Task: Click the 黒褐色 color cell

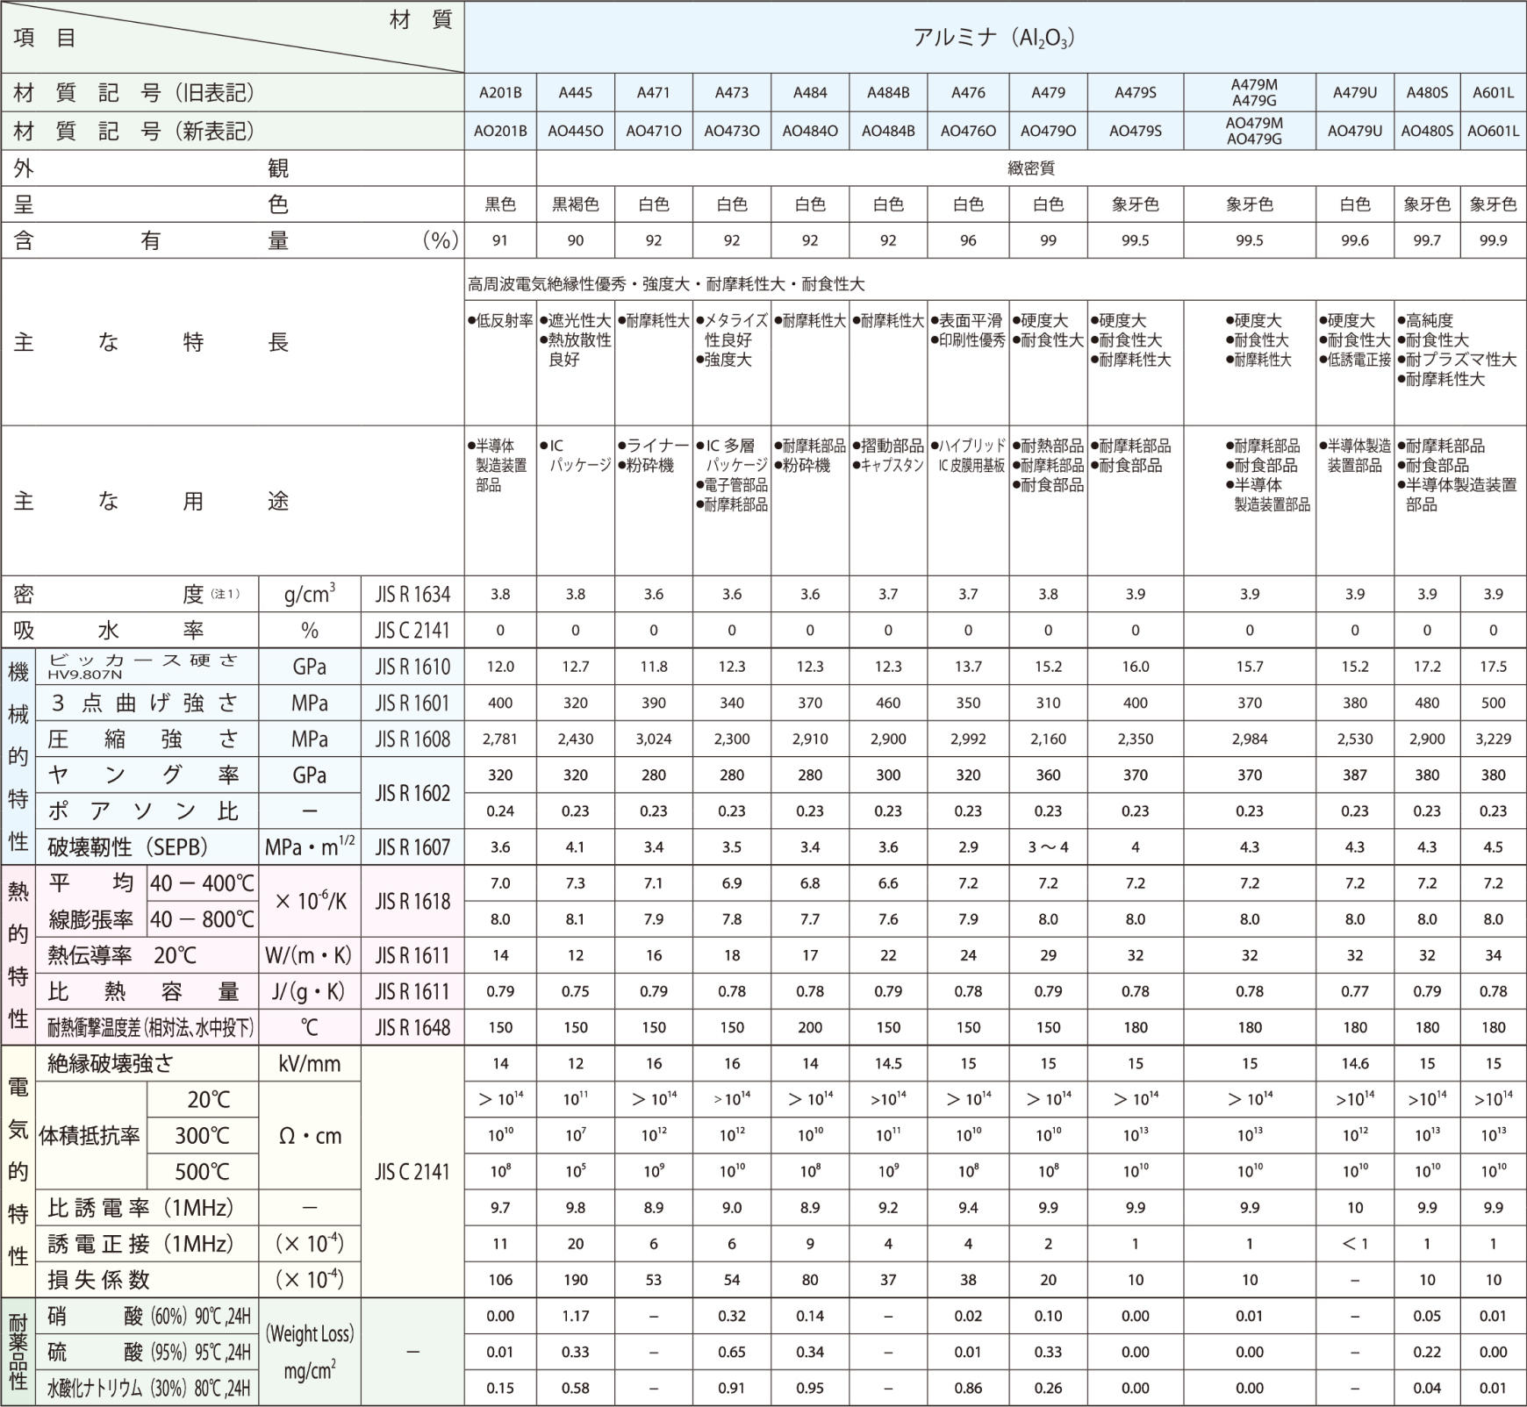Action: tap(576, 204)
